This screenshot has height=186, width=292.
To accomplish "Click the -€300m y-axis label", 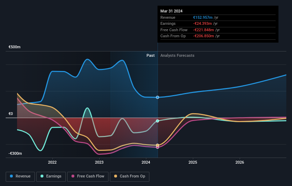I will click(x=15, y=153).
